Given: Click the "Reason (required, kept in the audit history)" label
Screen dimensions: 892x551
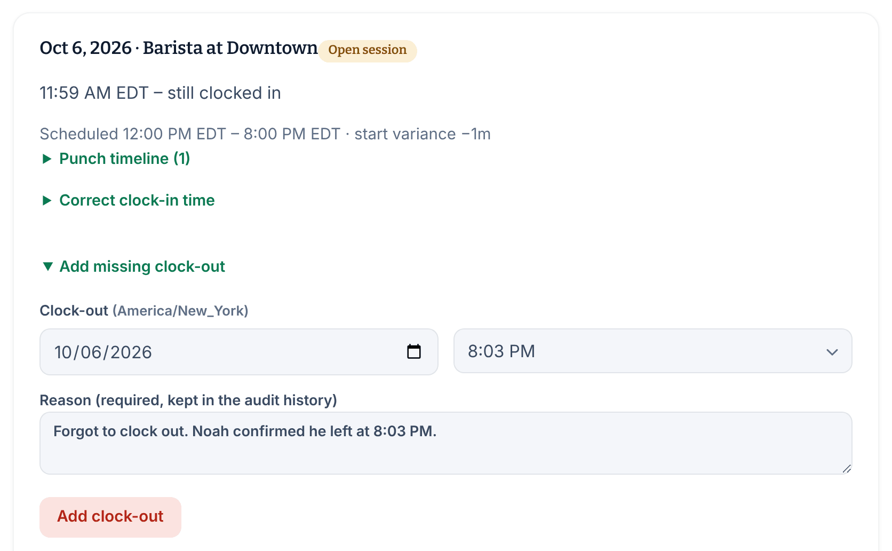Looking at the screenshot, I should [x=188, y=400].
